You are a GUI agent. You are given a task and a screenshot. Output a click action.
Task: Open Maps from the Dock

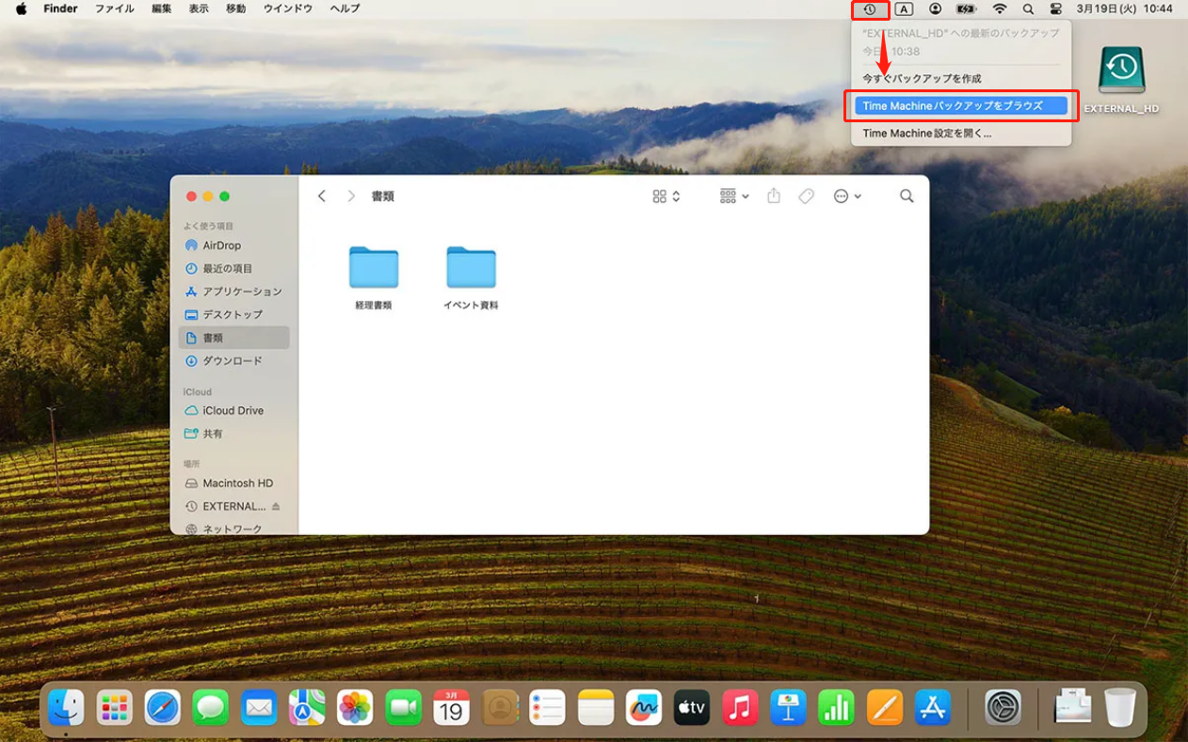point(307,707)
